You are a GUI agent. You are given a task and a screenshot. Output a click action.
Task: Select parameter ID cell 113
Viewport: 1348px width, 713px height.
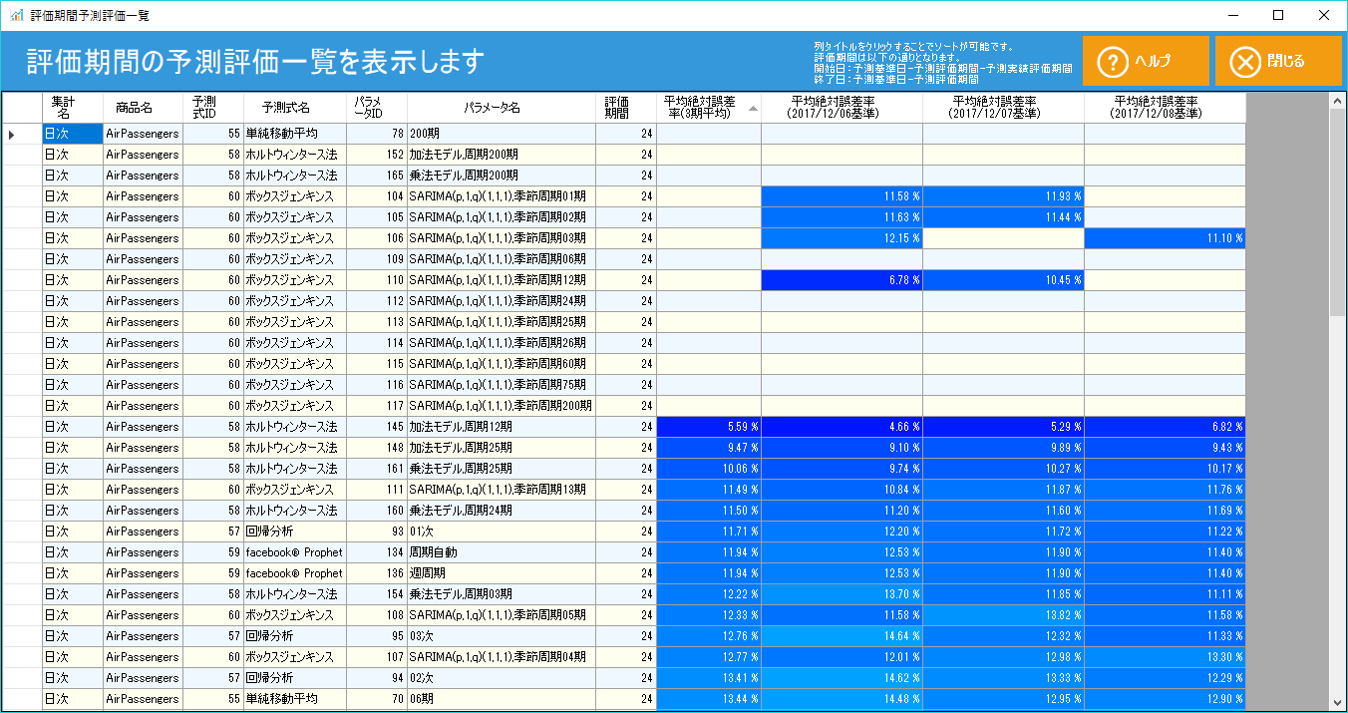pyautogui.click(x=378, y=322)
